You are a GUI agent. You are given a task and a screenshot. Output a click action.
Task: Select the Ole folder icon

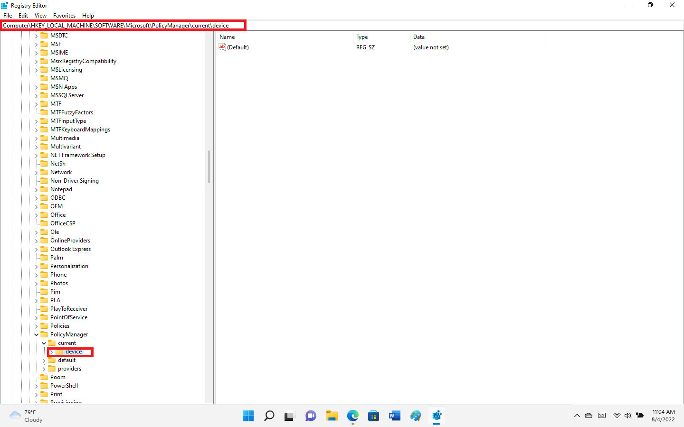(44, 232)
